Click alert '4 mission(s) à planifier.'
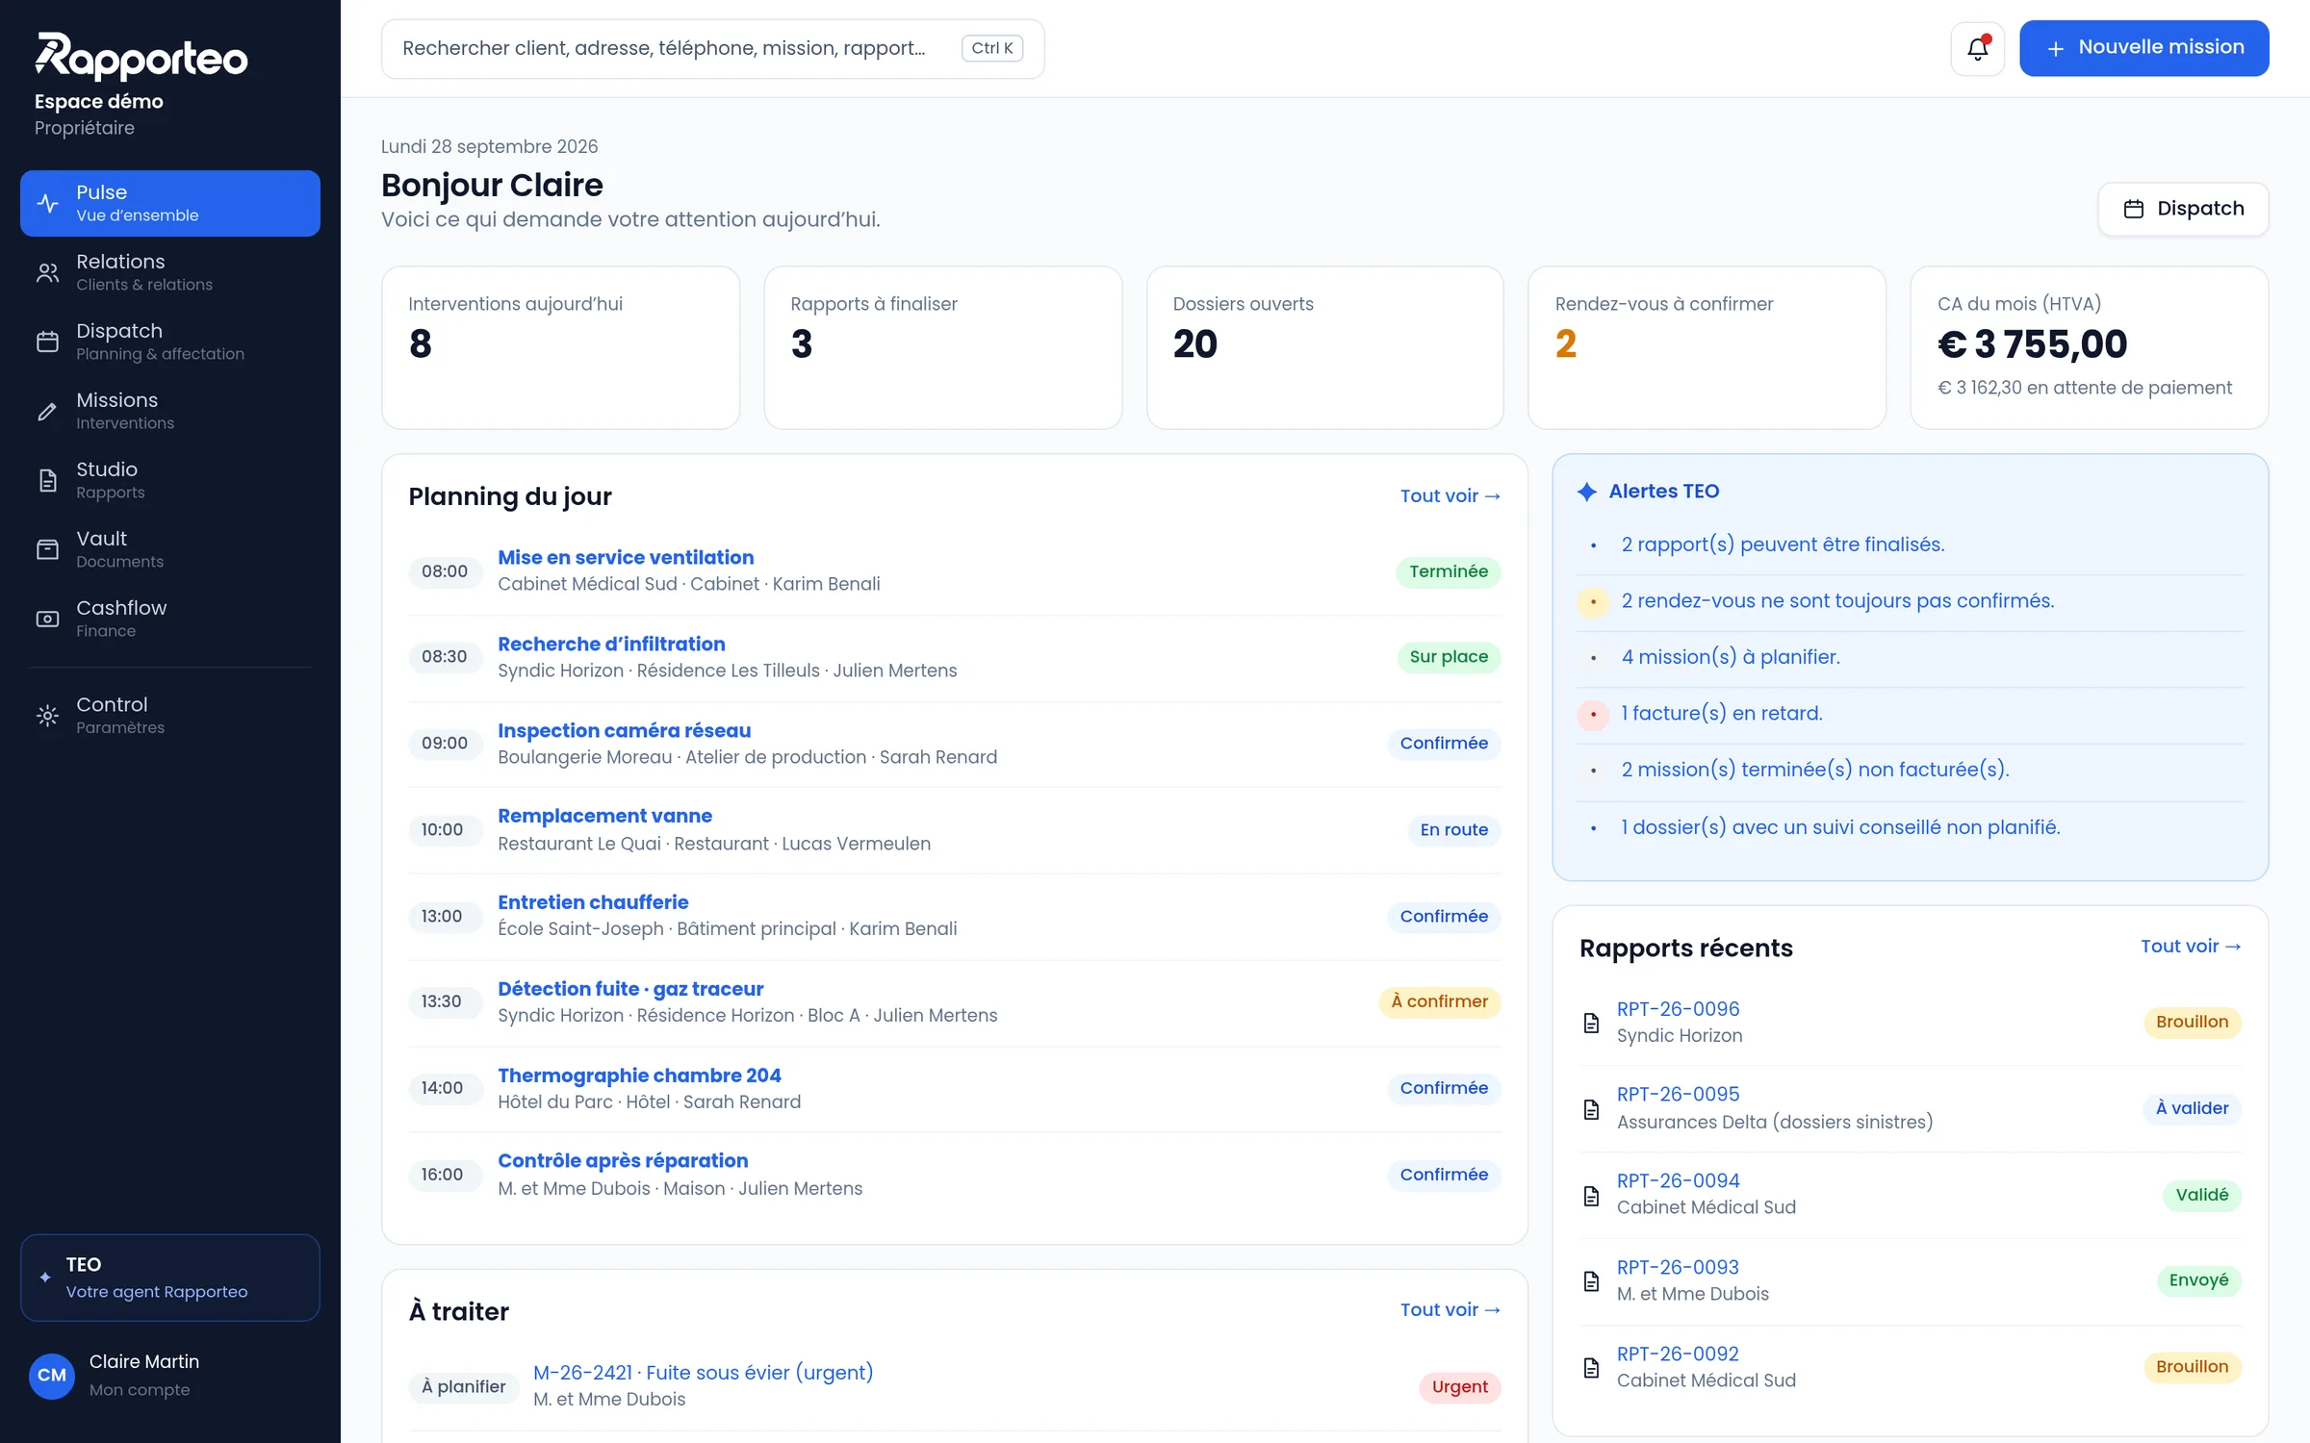Screen dimensions: 2310x1443 click(x=1730, y=657)
